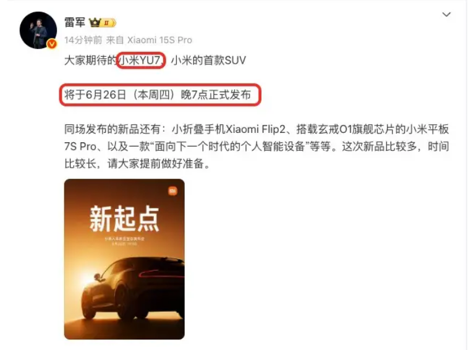Expand the post options chevron arrow
This screenshot has height=350, width=471.
[446, 14]
